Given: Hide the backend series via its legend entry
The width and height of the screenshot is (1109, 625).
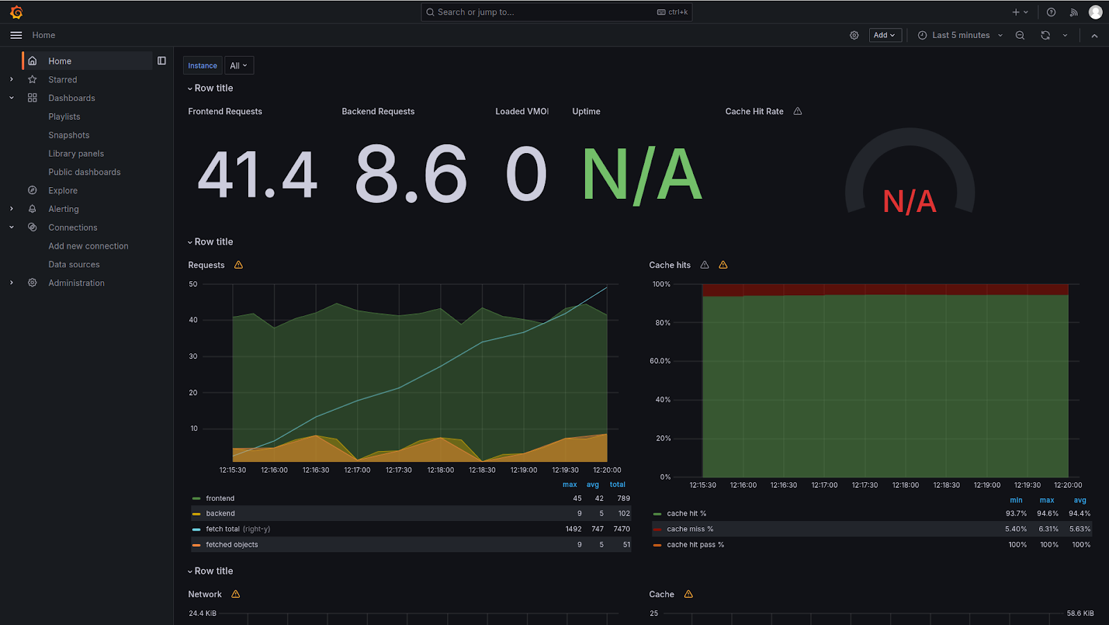Looking at the screenshot, I should click(220, 513).
